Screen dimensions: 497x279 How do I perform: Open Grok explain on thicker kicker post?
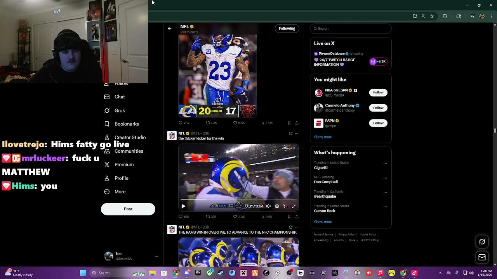pyautogui.click(x=290, y=133)
